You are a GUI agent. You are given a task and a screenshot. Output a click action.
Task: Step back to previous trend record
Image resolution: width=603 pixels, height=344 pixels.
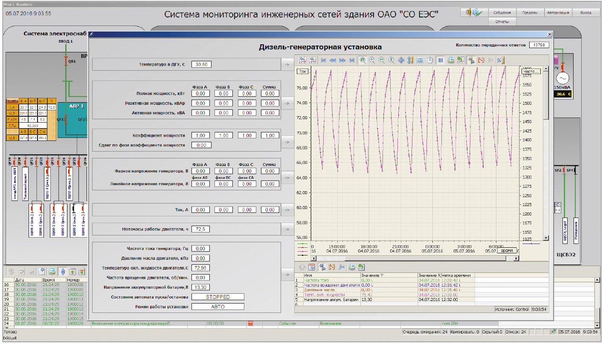point(333,60)
